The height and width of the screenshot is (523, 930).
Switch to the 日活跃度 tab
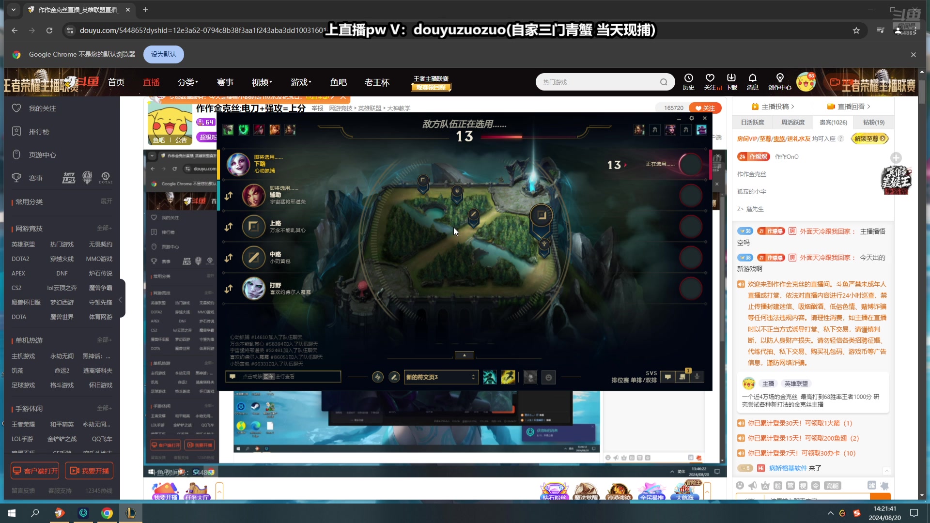752,122
